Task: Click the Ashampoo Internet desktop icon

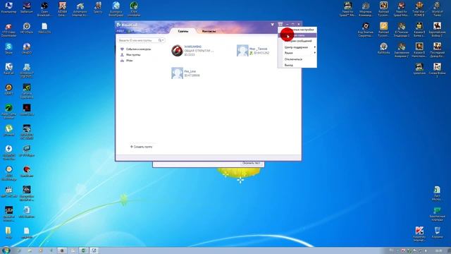Action: pos(80,8)
